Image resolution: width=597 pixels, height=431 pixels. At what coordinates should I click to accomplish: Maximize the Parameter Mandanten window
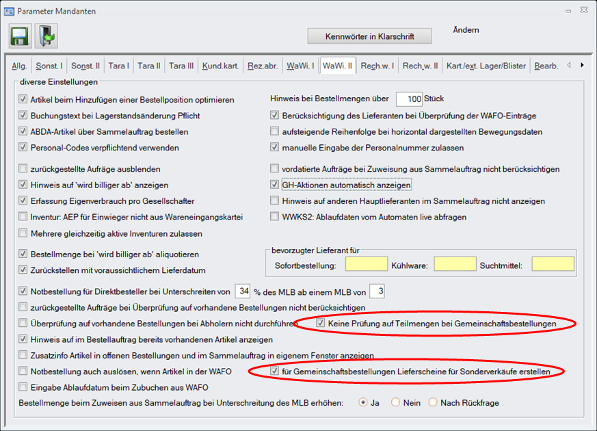(x=568, y=12)
